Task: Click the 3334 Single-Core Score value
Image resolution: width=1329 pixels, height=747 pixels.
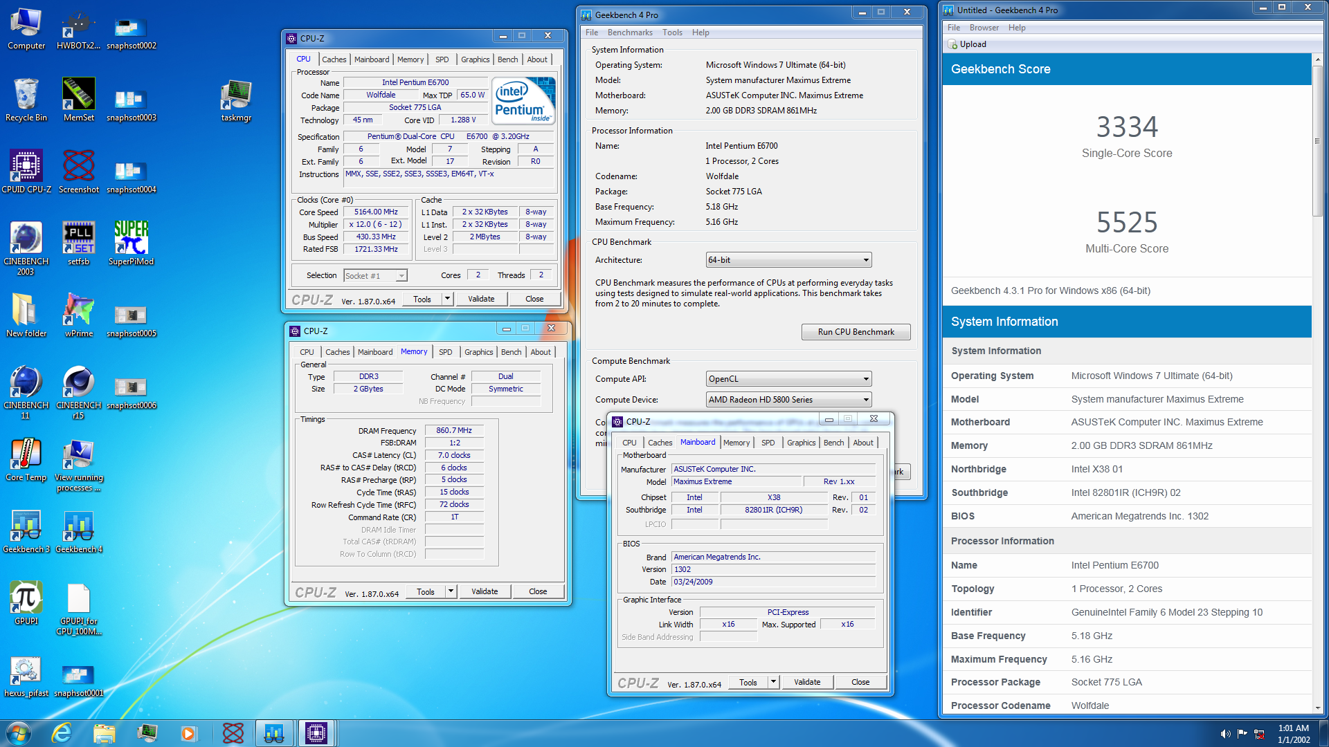Action: coord(1127,127)
